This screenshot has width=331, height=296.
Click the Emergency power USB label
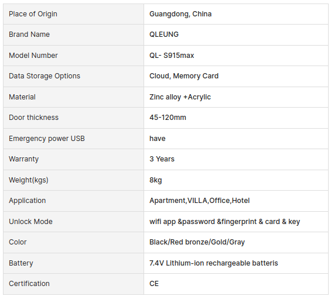coord(47,139)
